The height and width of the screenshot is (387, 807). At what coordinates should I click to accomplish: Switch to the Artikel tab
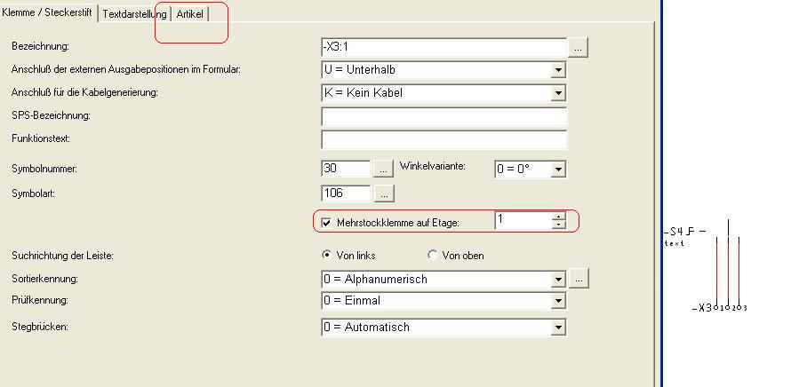tap(190, 14)
